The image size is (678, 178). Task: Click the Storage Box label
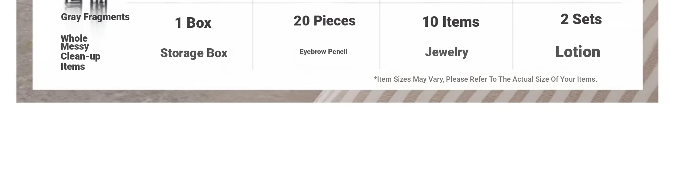[194, 53]
